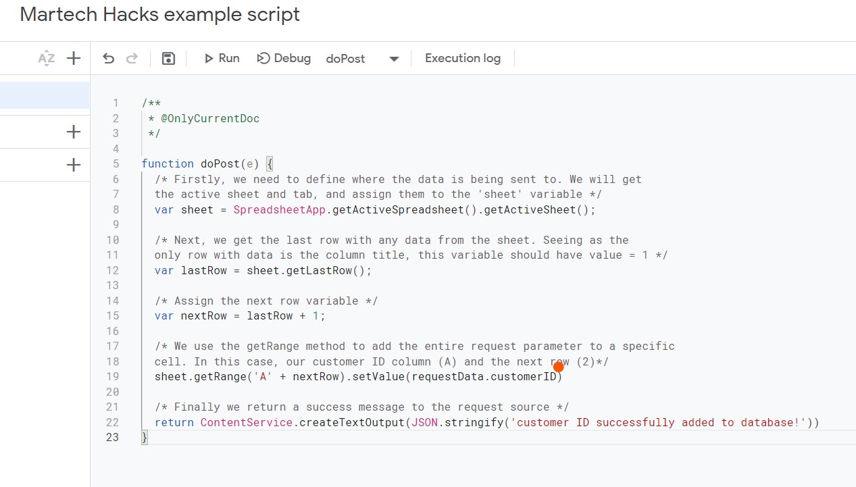The image size is (856, 487).
Task: Select the highlighted file in sidebar
Action: click(x=45, y=95)
